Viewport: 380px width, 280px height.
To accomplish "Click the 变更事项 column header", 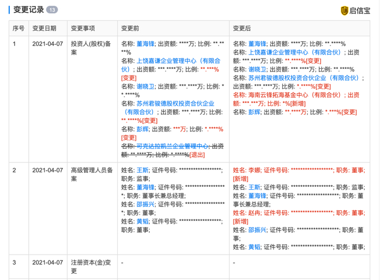I will click(x=83, y=28).
